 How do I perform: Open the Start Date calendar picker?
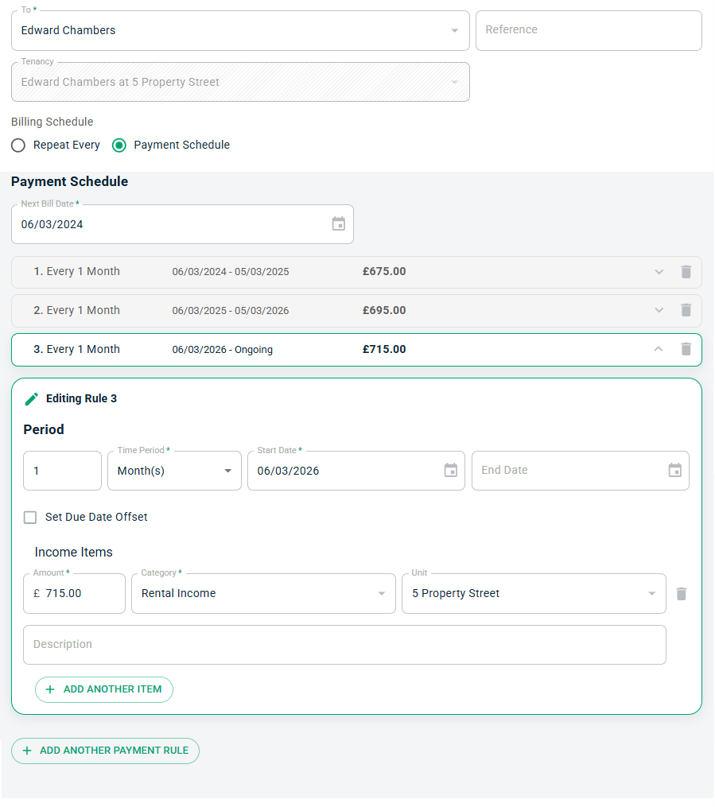[x=450, y=471]
